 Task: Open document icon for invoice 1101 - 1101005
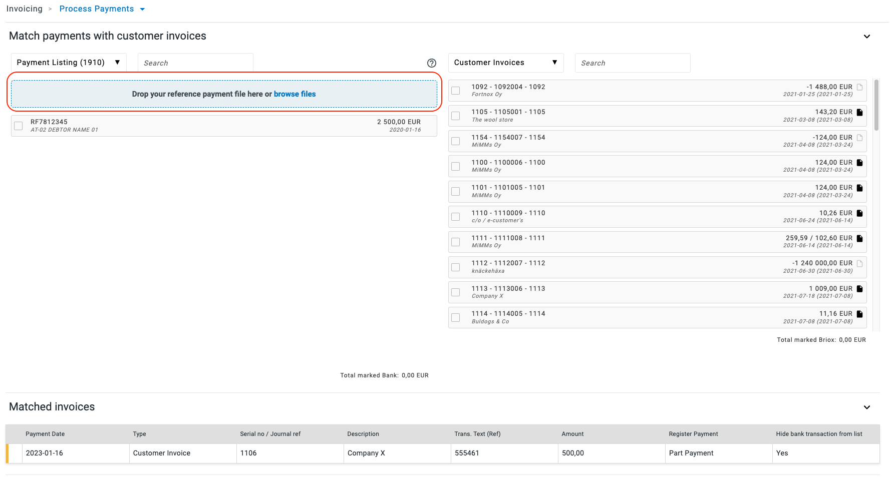[860, 188]
